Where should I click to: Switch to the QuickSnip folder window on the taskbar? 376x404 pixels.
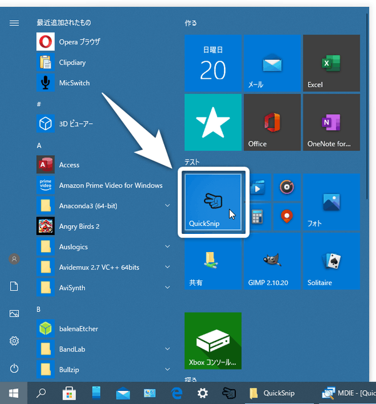point(279,393)
